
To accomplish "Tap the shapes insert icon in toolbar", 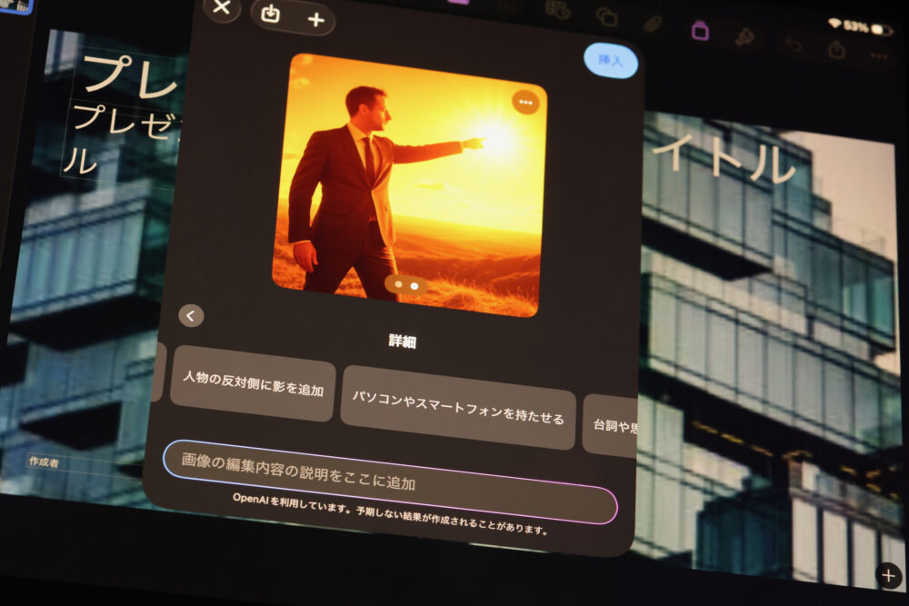I will tap(606, 16).
